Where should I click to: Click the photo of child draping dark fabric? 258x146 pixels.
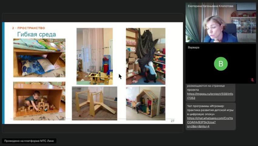pyautogui.click(x=146, y=56)
